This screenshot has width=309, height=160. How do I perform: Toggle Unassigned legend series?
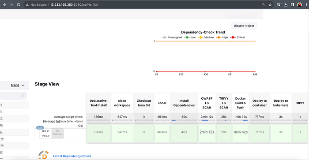172,37
